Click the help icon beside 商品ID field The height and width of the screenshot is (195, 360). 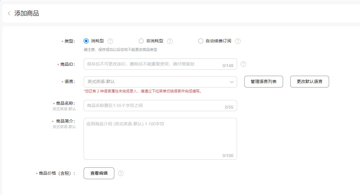click(243, 64)
